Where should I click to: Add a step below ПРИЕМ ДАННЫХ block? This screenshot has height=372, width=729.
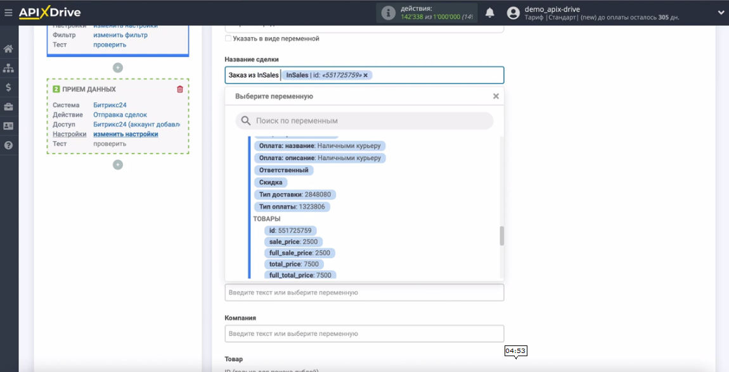(118, 164)
